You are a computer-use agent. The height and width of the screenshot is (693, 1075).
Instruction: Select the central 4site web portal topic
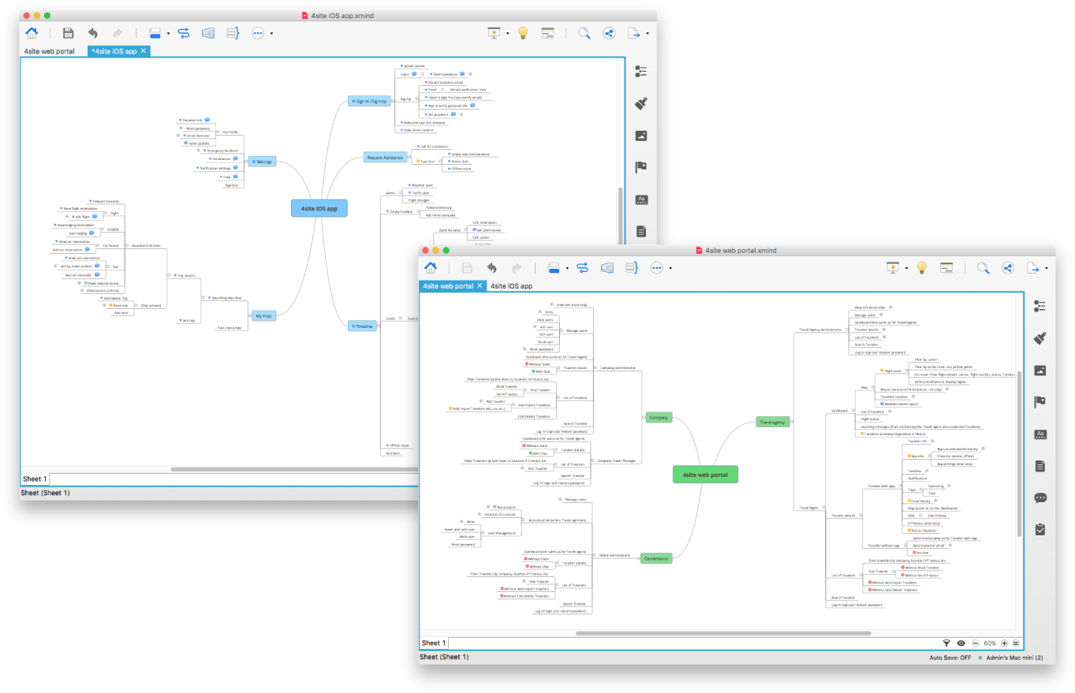[x=705, y=475]
